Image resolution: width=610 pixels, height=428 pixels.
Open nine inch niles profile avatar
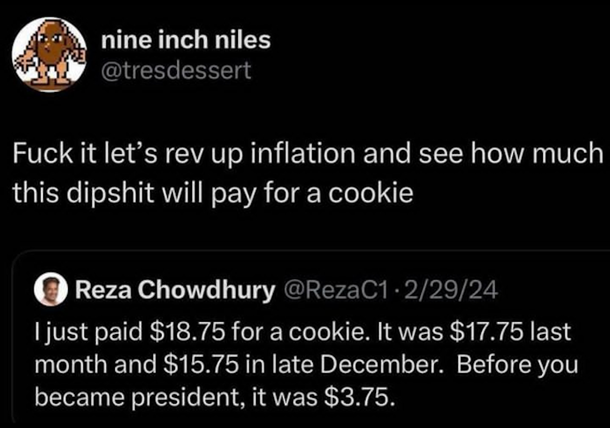click(x=49, y=55)
